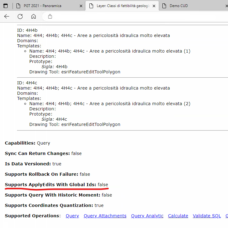Go back using the back arrow
Viewport: 228px width, 228px height.
[7, 17]
